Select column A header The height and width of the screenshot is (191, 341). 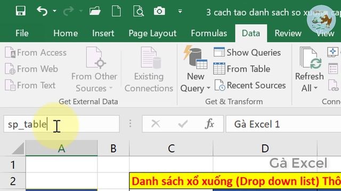point(62,149)
